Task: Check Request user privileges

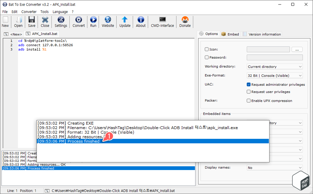Action: click(x=249, y=92)
